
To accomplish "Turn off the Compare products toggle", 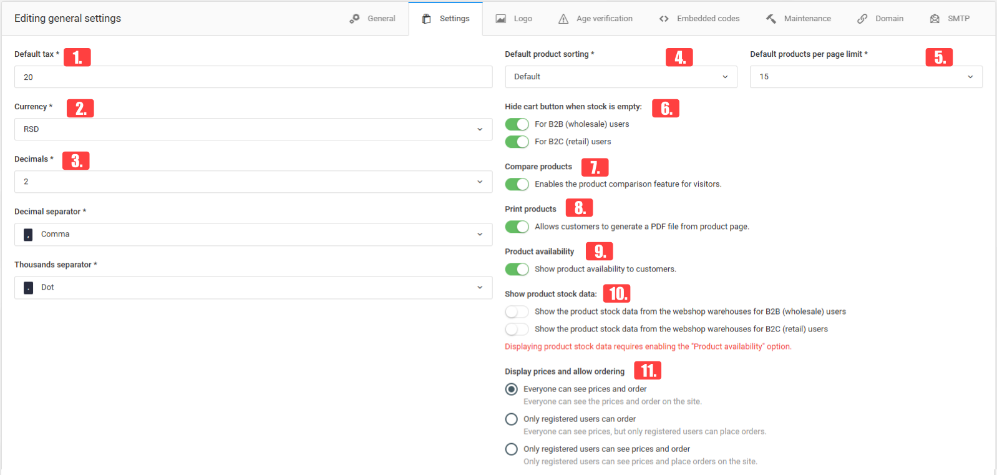I will [x=517, y=184].
